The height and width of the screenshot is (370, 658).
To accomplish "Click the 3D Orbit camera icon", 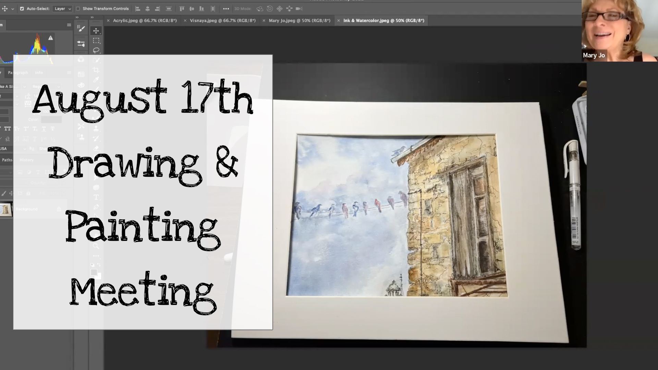I will pos(260,9).
